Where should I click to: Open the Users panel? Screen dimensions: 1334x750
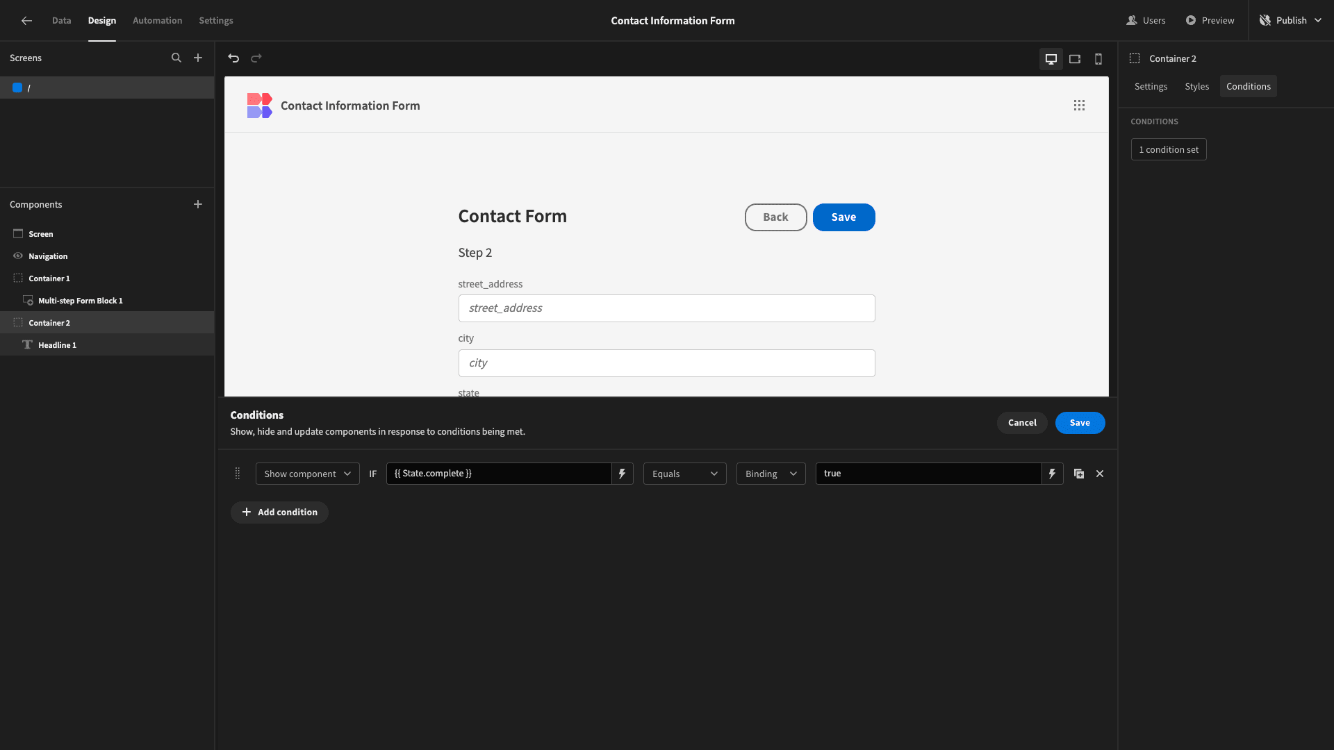coord(1146,21)
